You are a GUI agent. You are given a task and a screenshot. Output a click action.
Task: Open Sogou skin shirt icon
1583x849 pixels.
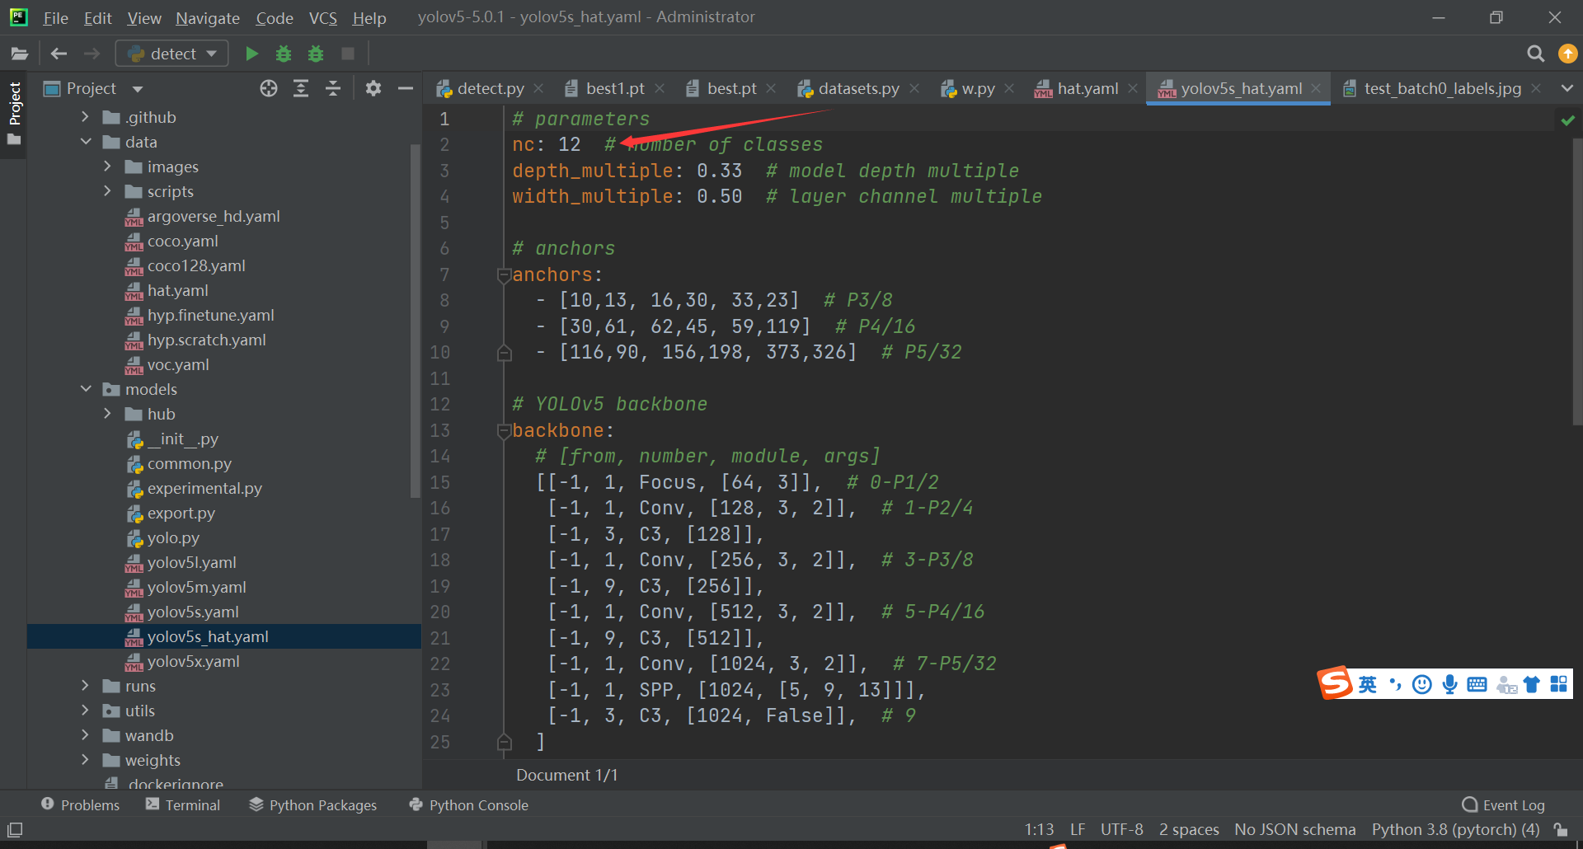[x=1532, y=684]
